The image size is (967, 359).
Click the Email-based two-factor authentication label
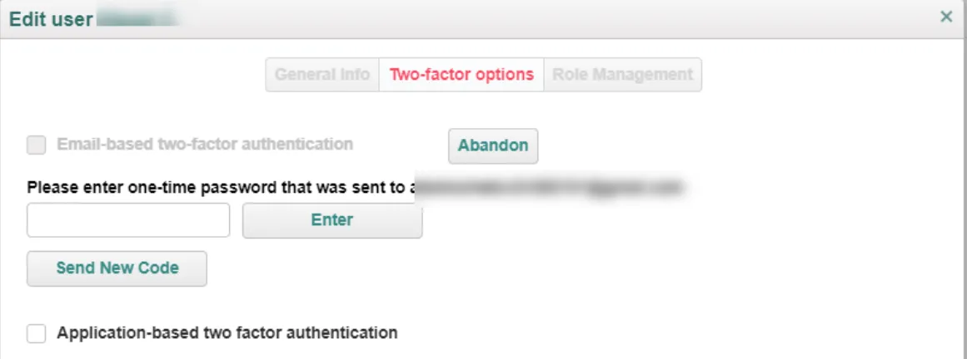tap(205, 144)
